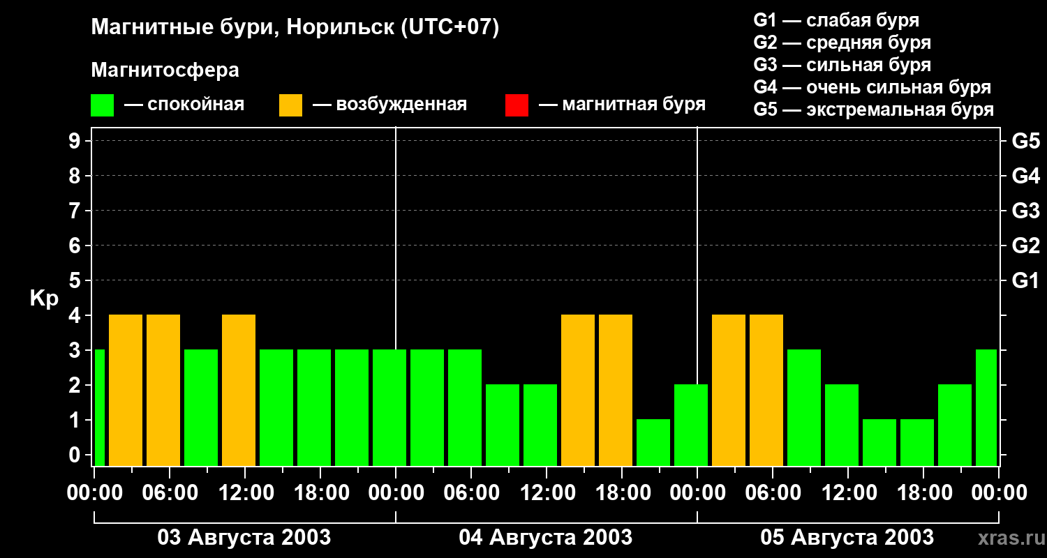Click the "G4" label on the right axis

(1025, 176)
